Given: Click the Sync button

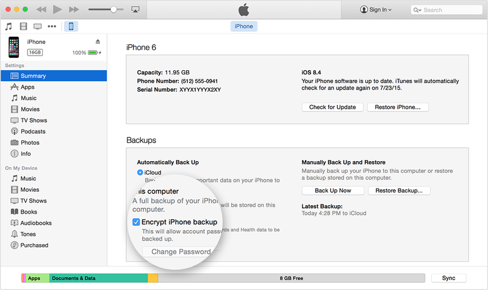Looking at the screenshot, I should 448,278.
